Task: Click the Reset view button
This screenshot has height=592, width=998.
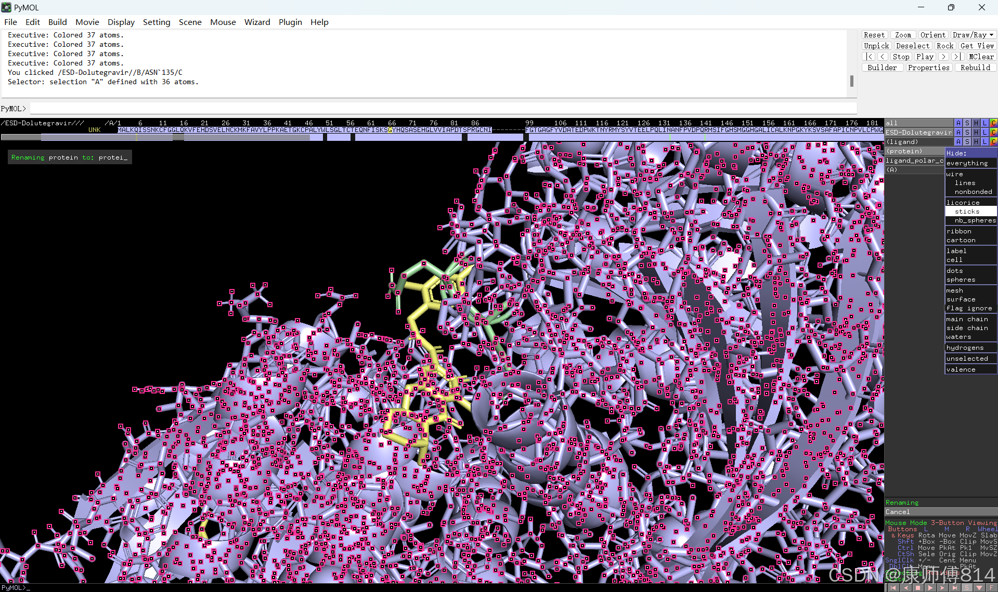Action: pos(874,35)
